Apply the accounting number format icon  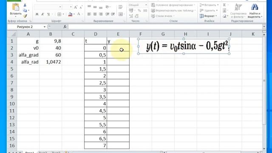pos(131,11)
